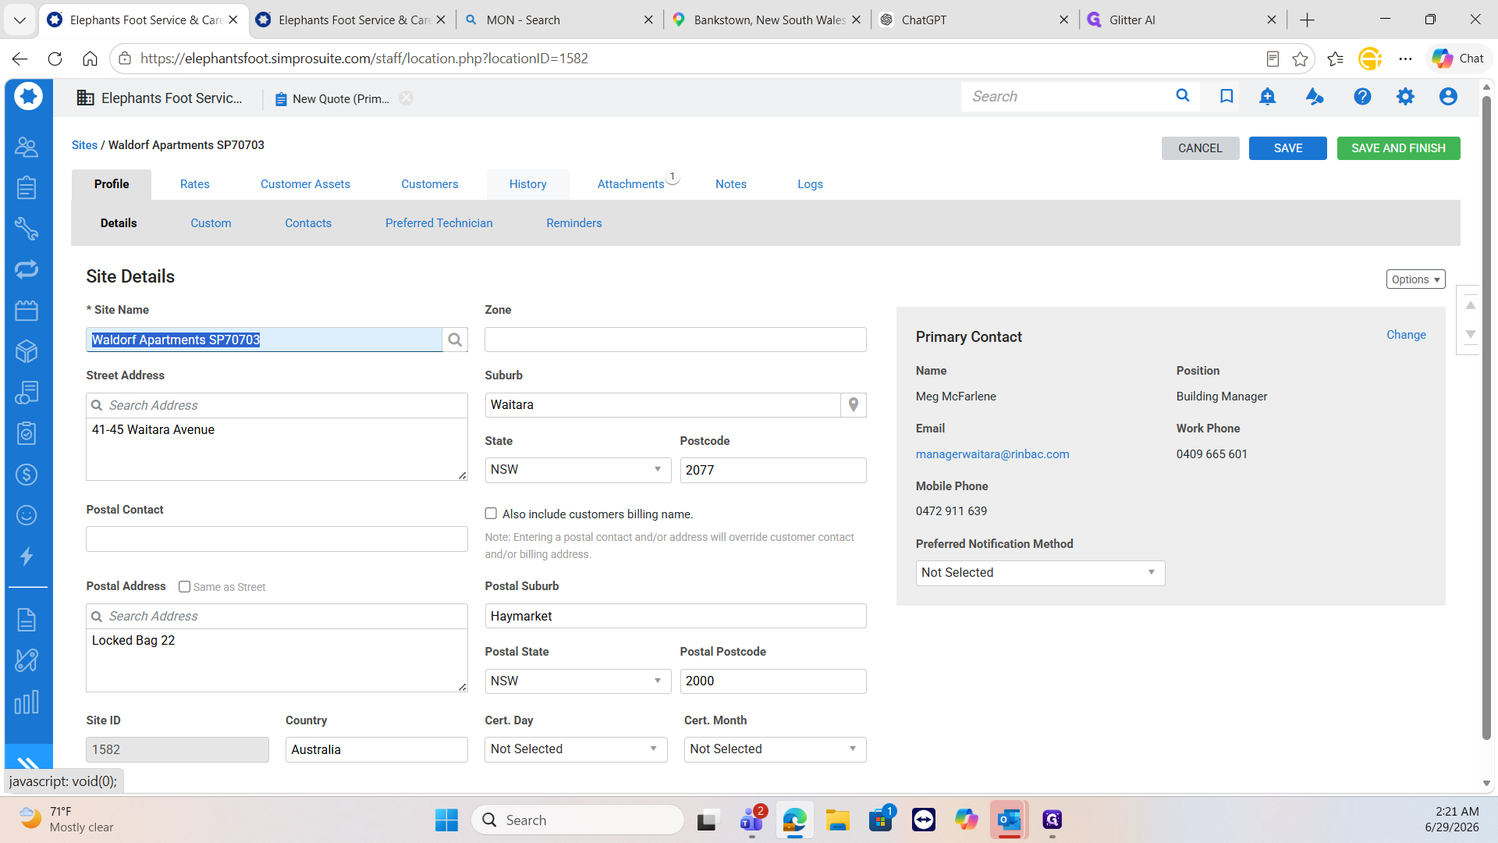Open the settings gear icon in header

(1405, 96)
